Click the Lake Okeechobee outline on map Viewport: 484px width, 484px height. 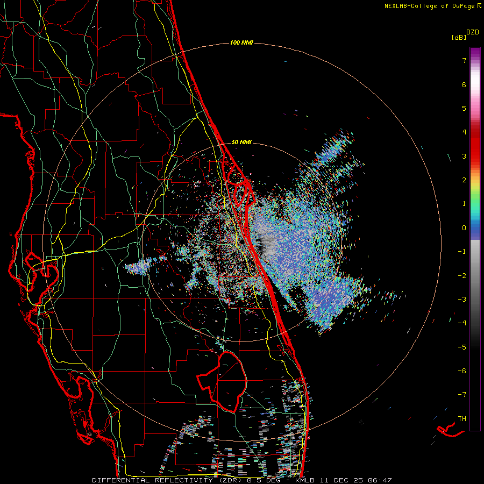pyautogui.click(x=222, y=381)
